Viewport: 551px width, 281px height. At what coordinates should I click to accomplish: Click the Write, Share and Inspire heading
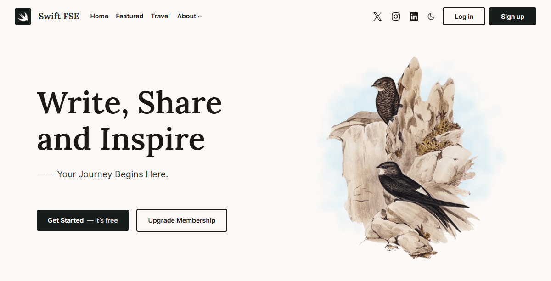click(129, 120)
